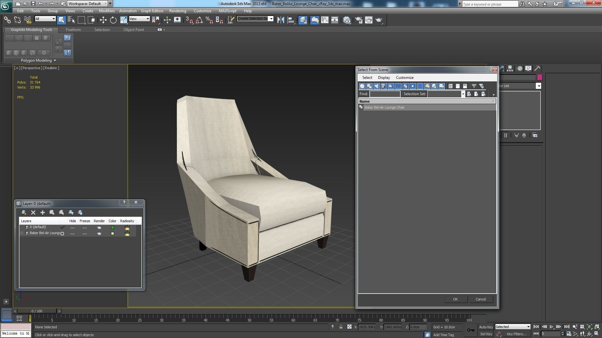Click the Bind to Space Warp icon

pyautogui.click(x=28, y=20)
